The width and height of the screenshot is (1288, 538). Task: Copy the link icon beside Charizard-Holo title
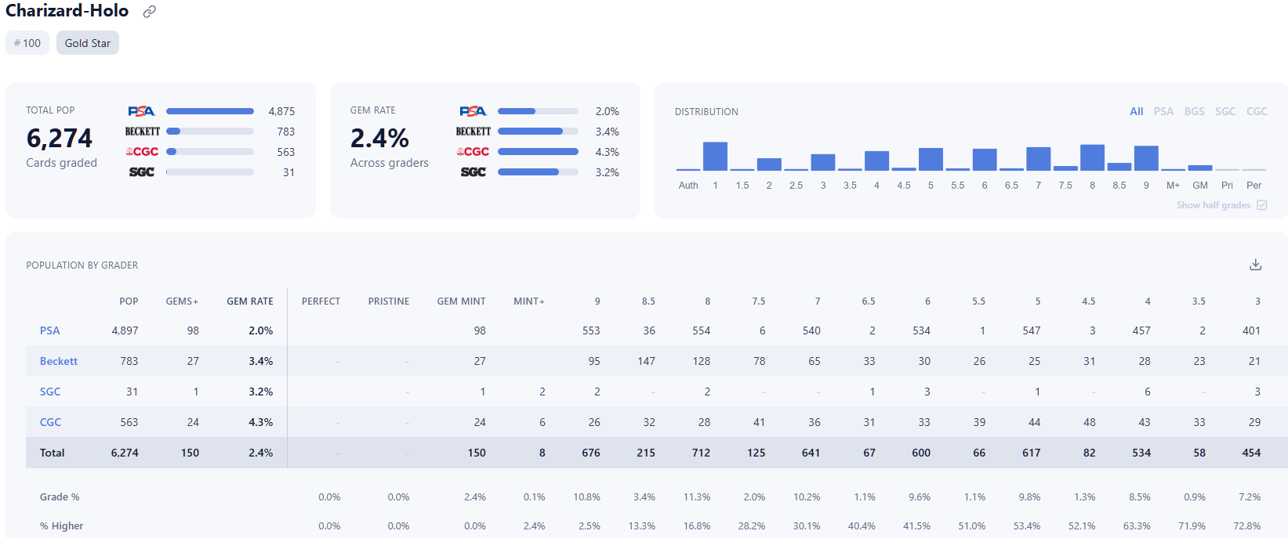149,12
